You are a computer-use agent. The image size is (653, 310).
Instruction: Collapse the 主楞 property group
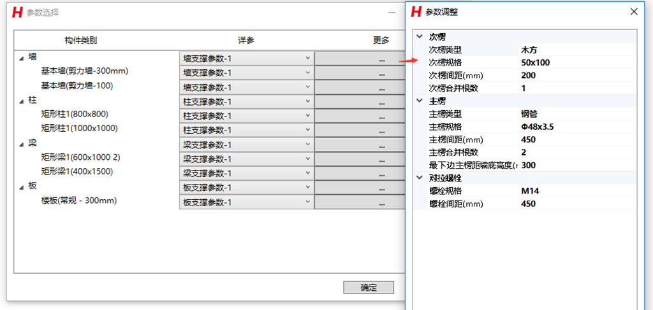tap(420, 101)
